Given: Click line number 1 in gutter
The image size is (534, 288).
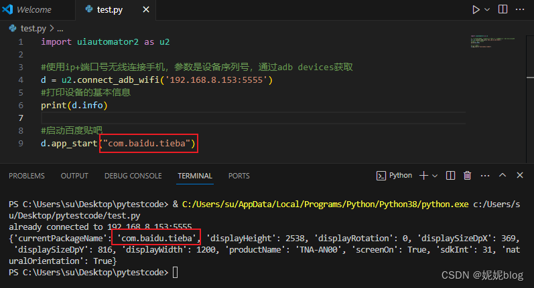Looking at the screenshot, I should (21, 42).
